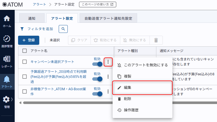The height and width of the screenshot is (122, 217).
Task: Click the 登録 button
Action: click(x=29, y=40)
